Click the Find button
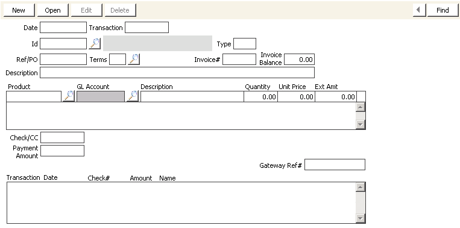Image resolution: width=460 pixels, height=228 pixels. click(x=443, y=10)
